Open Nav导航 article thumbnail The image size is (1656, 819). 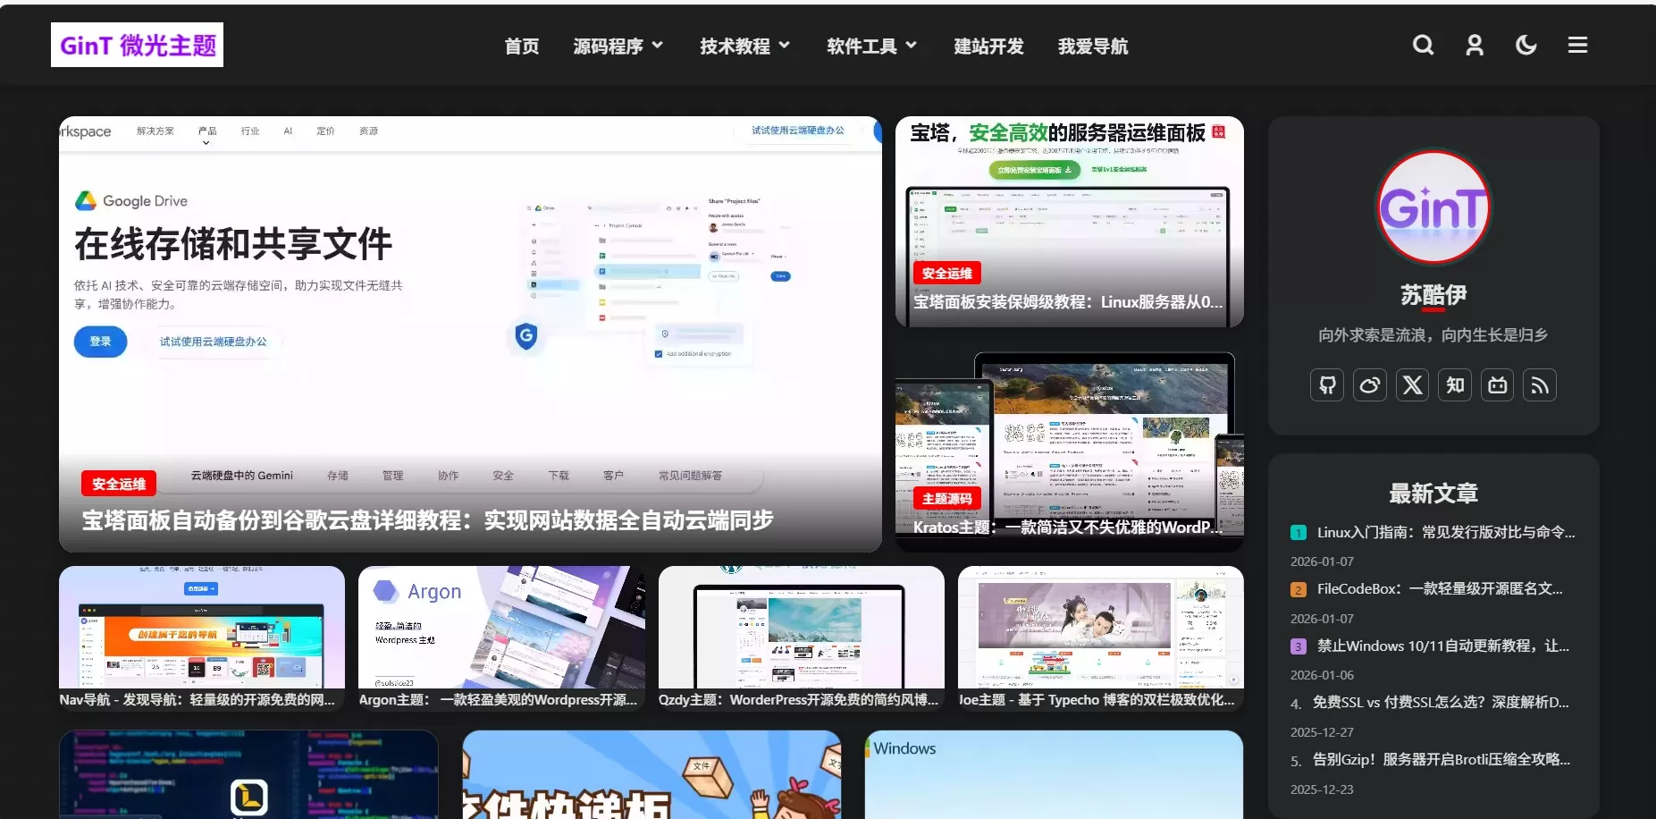(x=202, y=627)
